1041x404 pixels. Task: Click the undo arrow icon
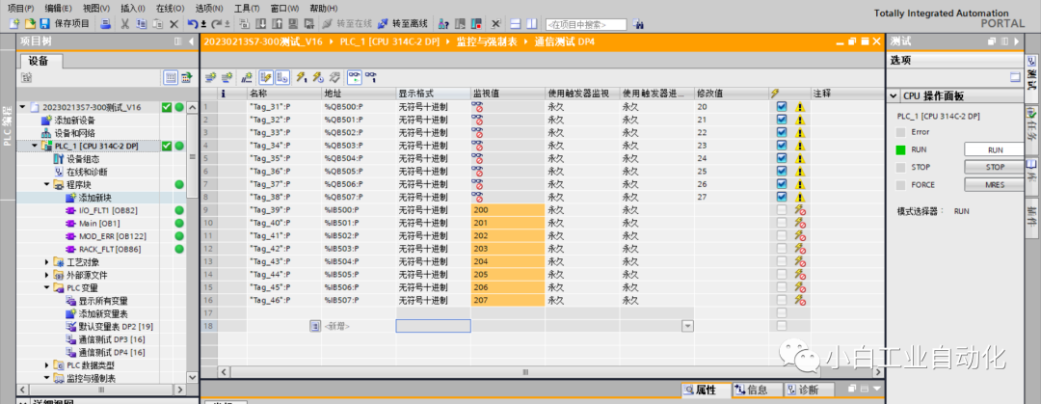[192, 24]
